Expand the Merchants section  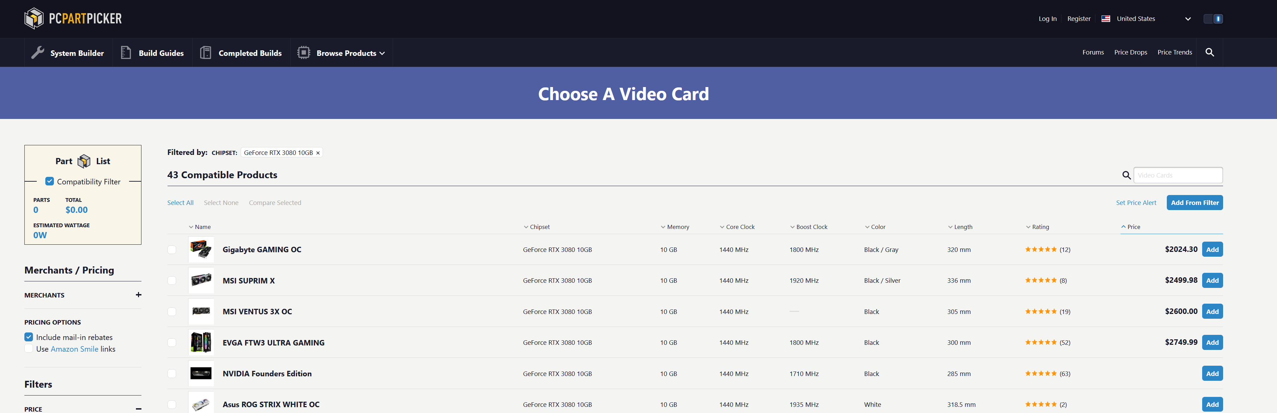(138, 295)
